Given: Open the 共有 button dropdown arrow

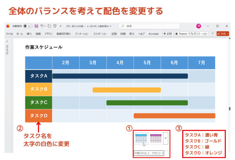Looking at the screenshot, I should 228,34.
